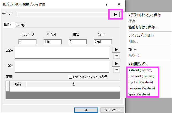Click the definitions table row header cell
This screenshot has height=113, width=172.
click(x=8, y=89)
